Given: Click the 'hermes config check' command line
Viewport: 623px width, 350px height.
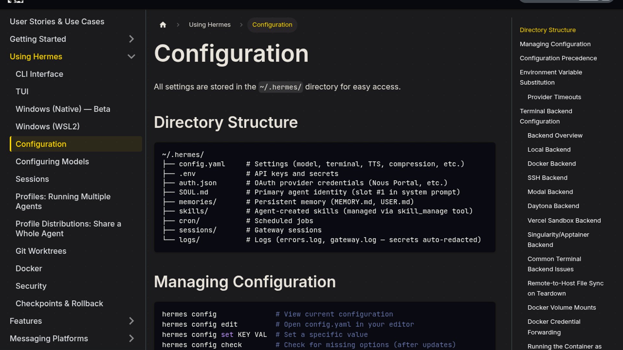Looking at the screenshot, I should tap(309, 345).
